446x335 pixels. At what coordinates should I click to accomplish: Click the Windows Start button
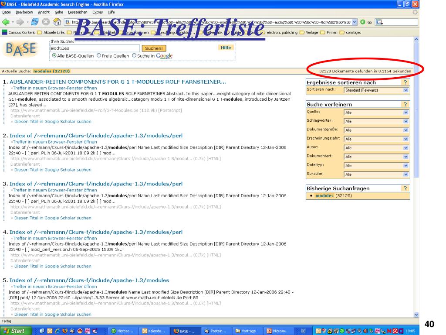[15, 331]
